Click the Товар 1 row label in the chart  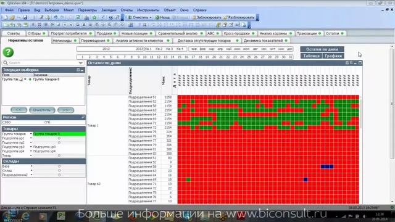pyautogui.click(x=93, y=125)
